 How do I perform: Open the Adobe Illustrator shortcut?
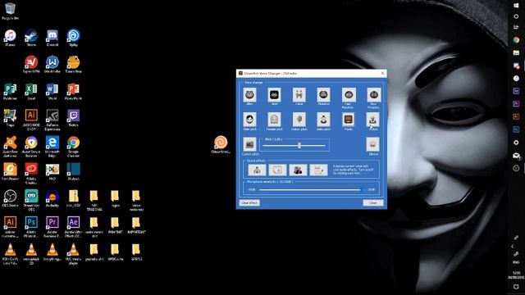pos(10,227)
